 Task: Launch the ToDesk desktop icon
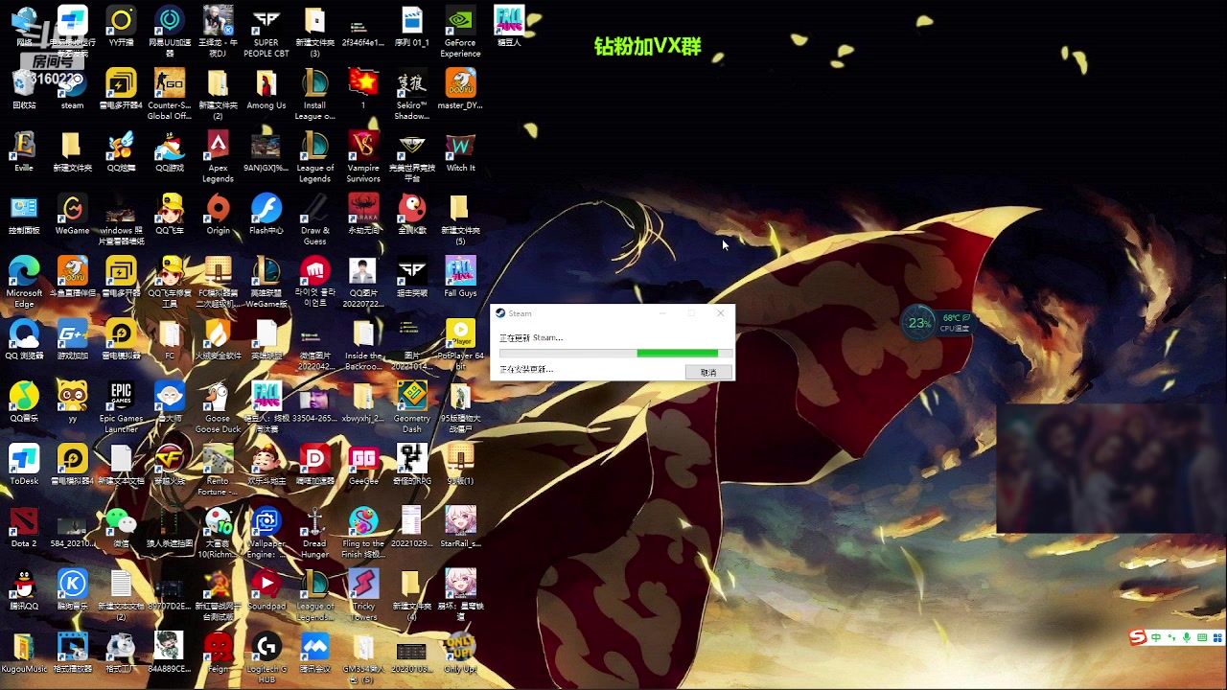tap(24, 466)
